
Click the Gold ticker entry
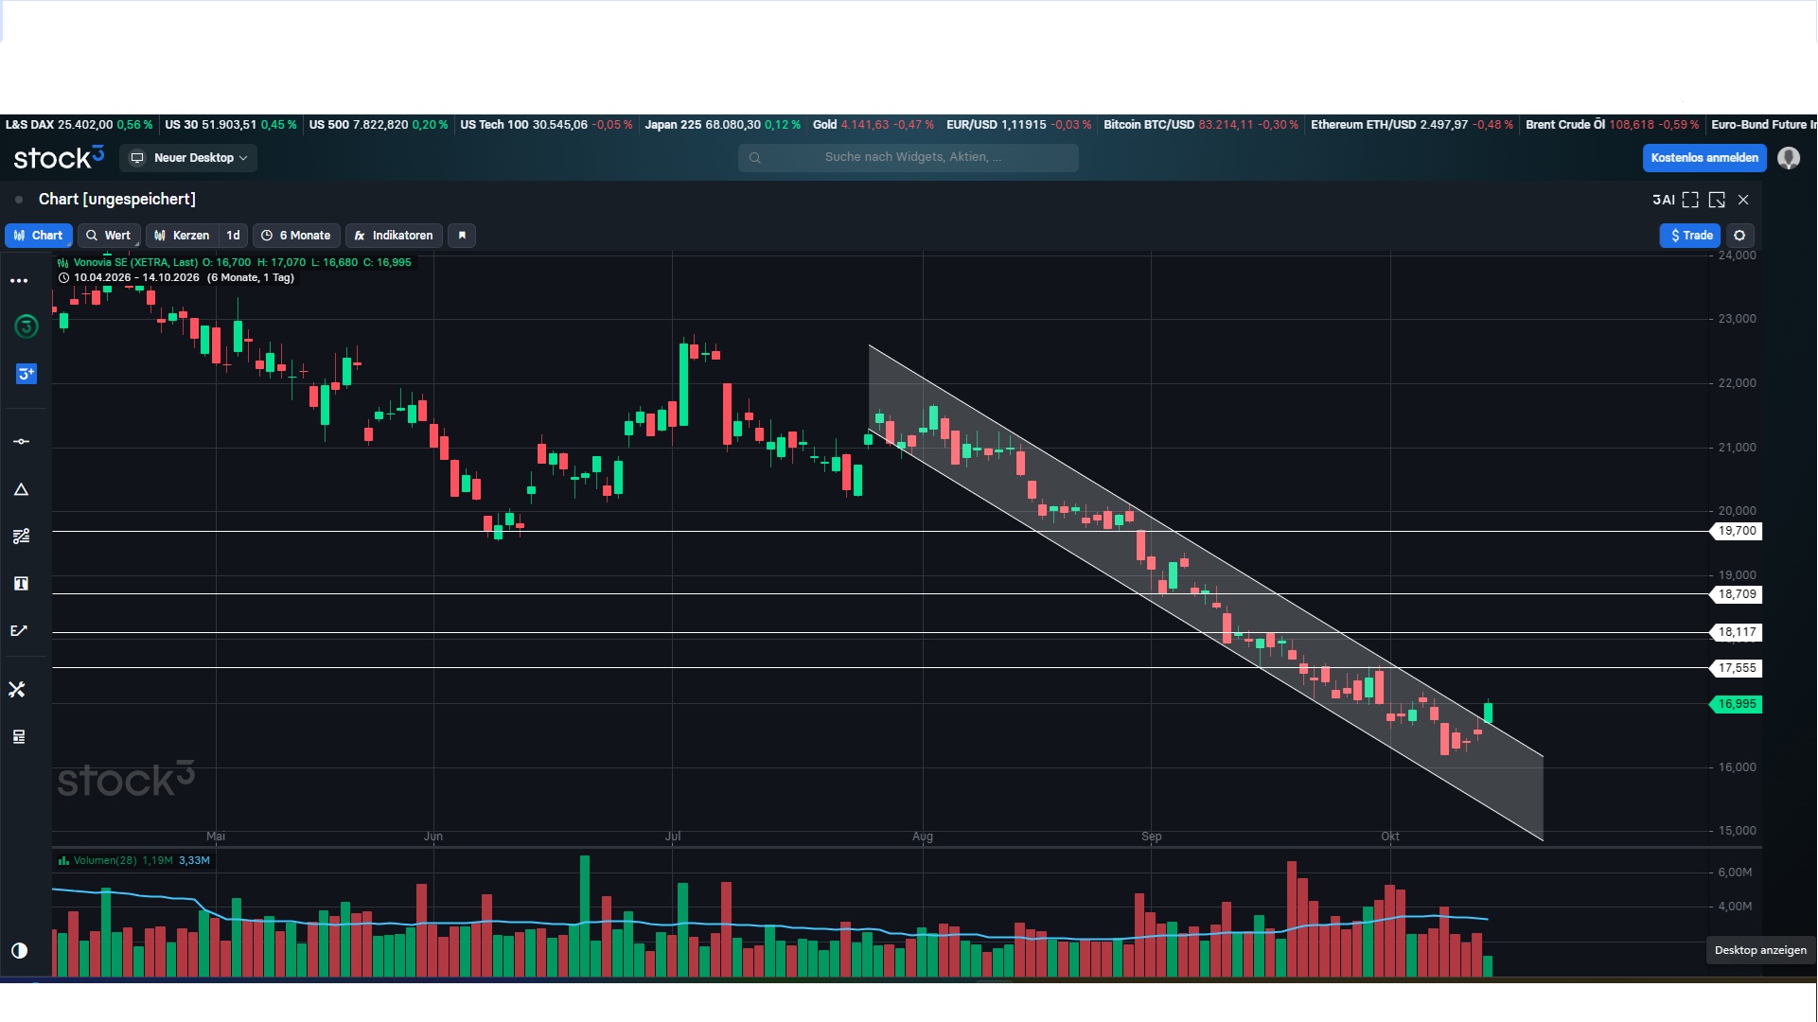tap(873, 125)
